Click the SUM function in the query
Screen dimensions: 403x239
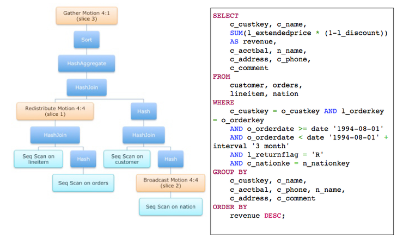click(x=236, y=34)
